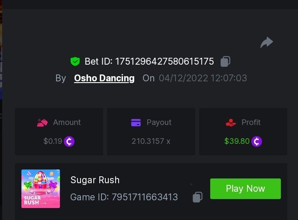Select the Game ID number text
The height and width of the screenshot is (220, 298).
pos(145,197)
